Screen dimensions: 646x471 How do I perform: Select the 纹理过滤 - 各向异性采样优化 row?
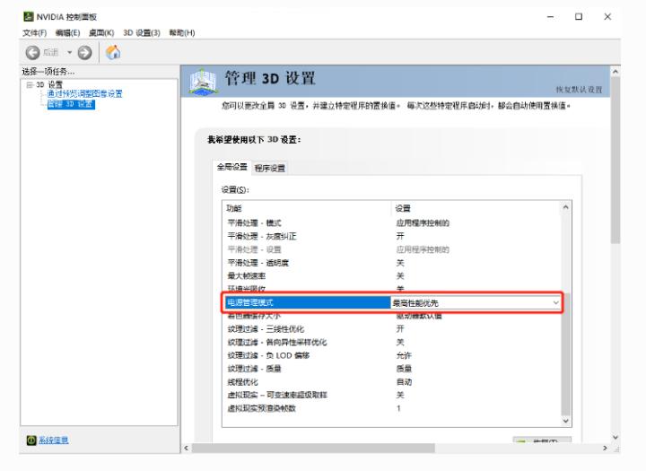393,342
